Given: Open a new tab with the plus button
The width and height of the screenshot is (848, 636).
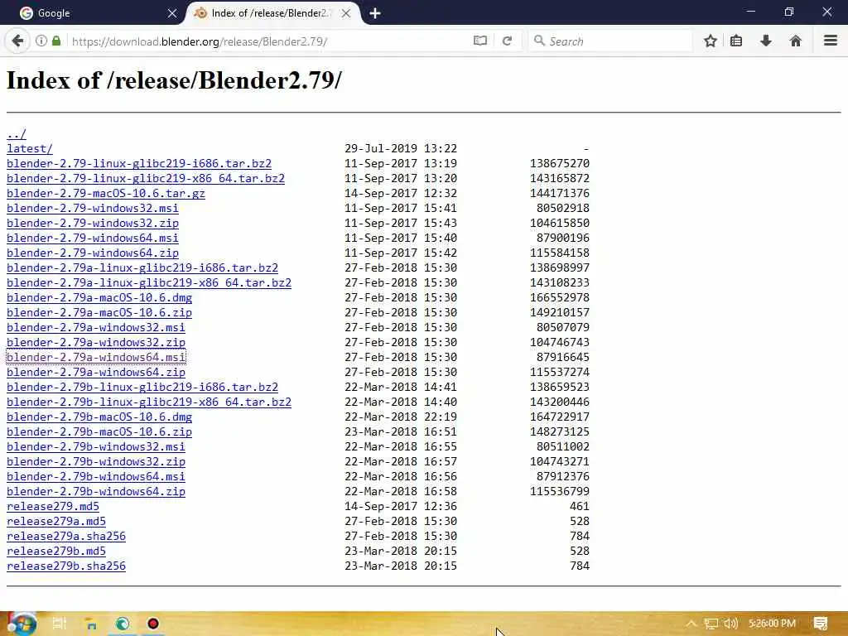Looking at the screenshot, I should pos(375,13).
